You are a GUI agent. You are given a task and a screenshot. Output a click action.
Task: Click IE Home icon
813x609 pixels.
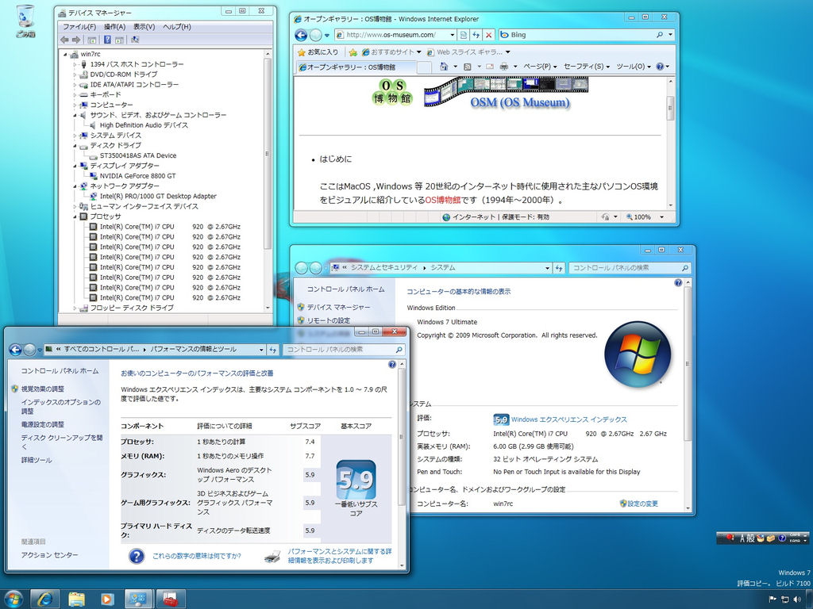(444, 67)
